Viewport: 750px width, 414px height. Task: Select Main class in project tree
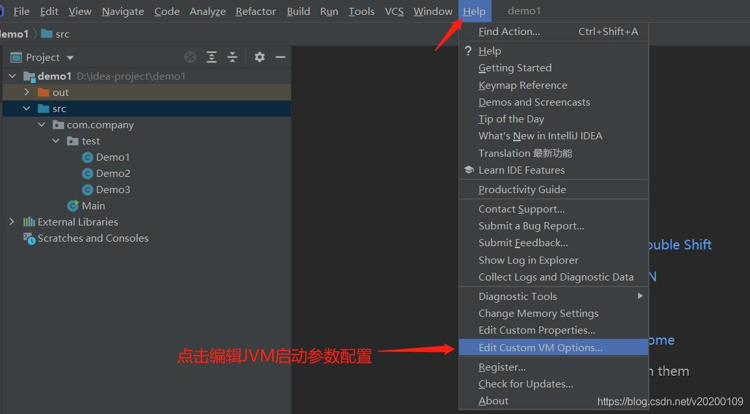click(x=94, y=206)
